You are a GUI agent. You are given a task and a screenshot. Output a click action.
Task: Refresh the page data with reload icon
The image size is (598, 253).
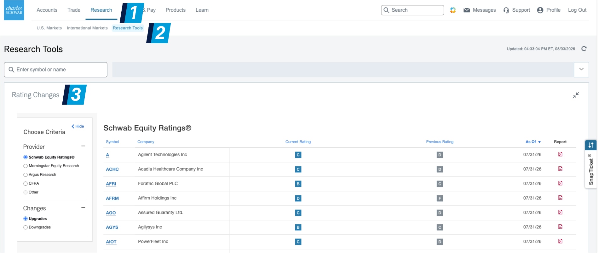click(x=584, y=49)
